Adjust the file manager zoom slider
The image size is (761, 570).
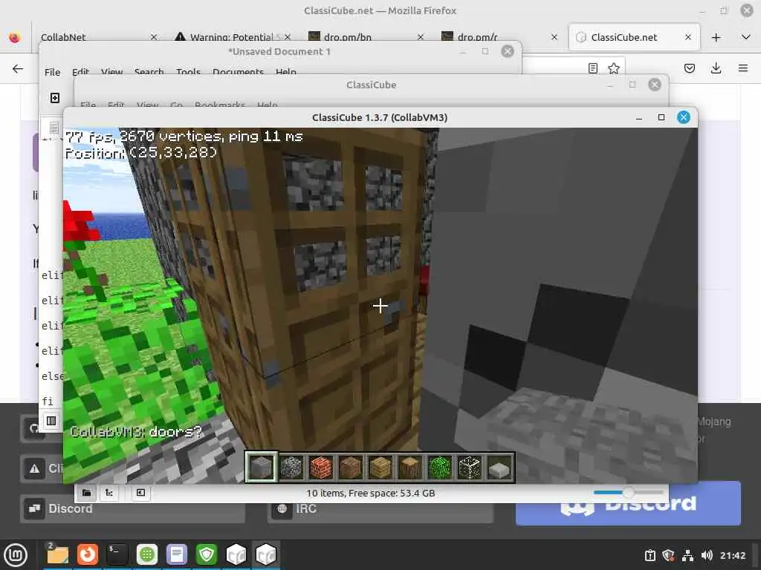(628, 493)
